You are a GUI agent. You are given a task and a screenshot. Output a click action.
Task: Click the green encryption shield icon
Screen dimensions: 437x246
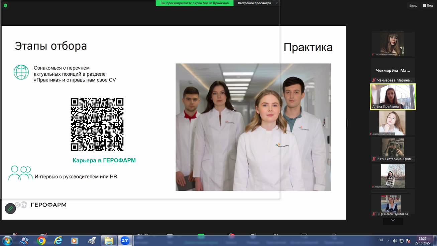pos(5,6)
